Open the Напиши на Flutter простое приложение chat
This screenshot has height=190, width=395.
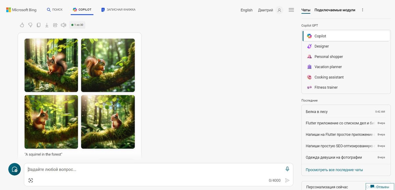(x=346, y=135)
